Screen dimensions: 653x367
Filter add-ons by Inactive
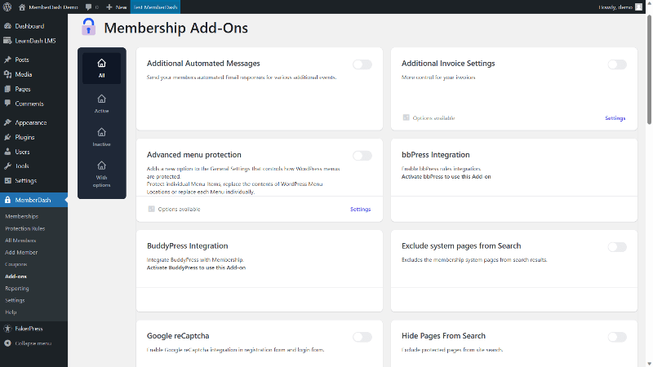click(x=101, y=137)
